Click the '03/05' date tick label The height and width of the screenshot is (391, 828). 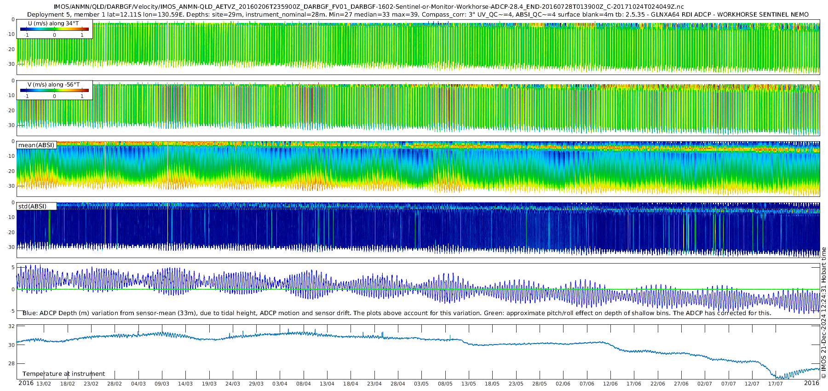point(421,384)
